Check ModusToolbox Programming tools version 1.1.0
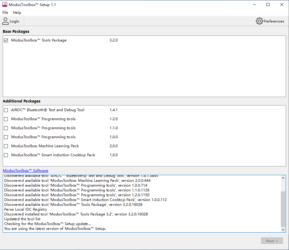The image size is (289, 250). (x=6, y=128)
